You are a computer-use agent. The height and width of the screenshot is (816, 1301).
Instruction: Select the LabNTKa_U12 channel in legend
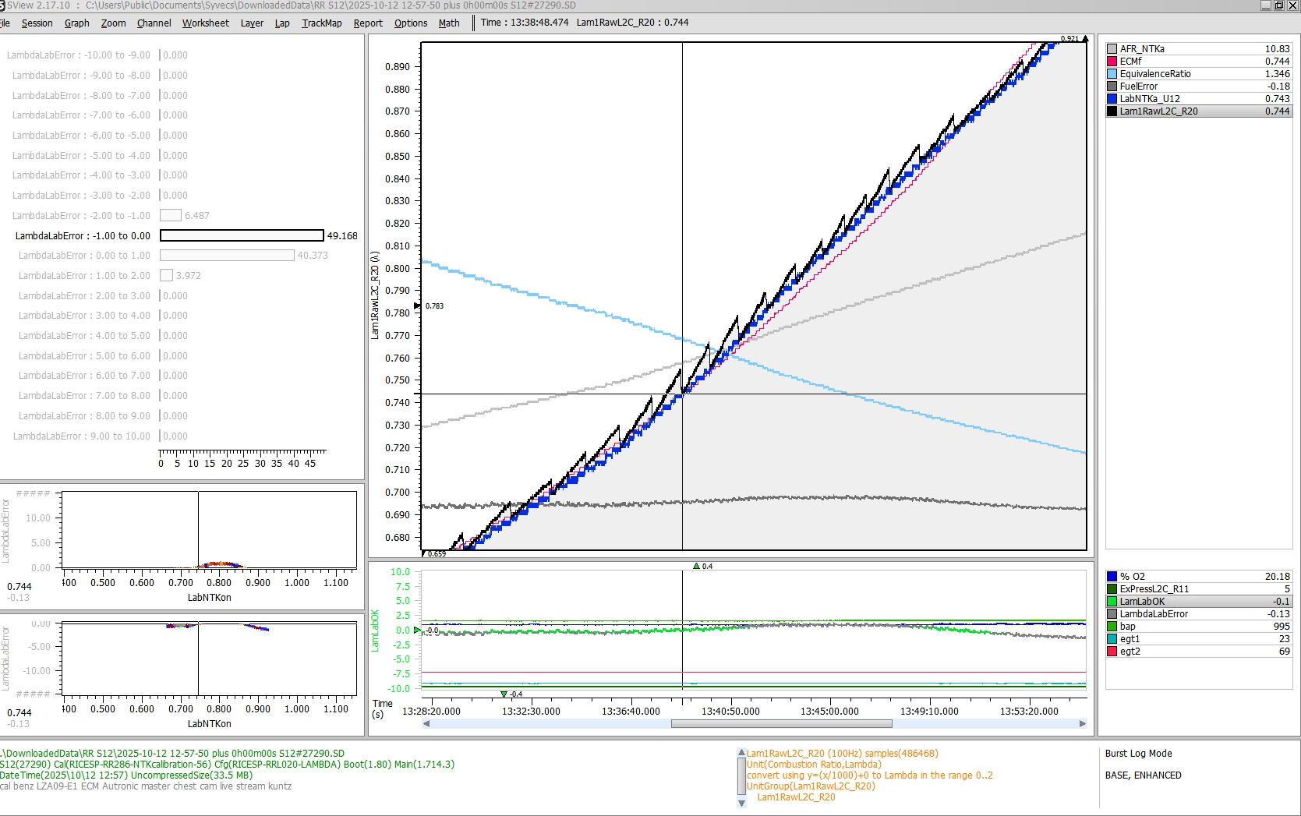[1150, 99]
